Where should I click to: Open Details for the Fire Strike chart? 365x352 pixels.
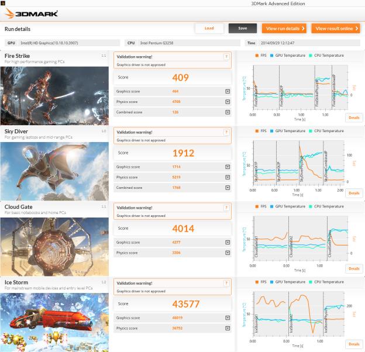354,118
